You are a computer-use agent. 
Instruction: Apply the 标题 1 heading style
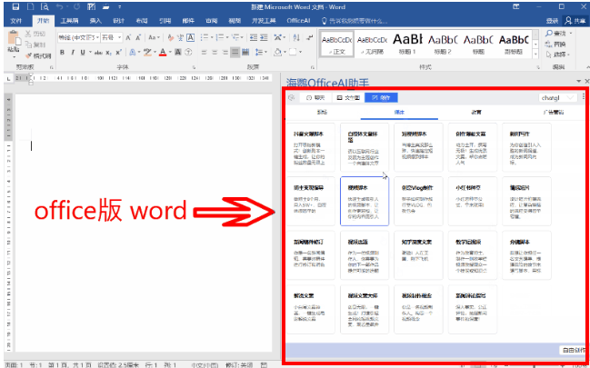407,44
